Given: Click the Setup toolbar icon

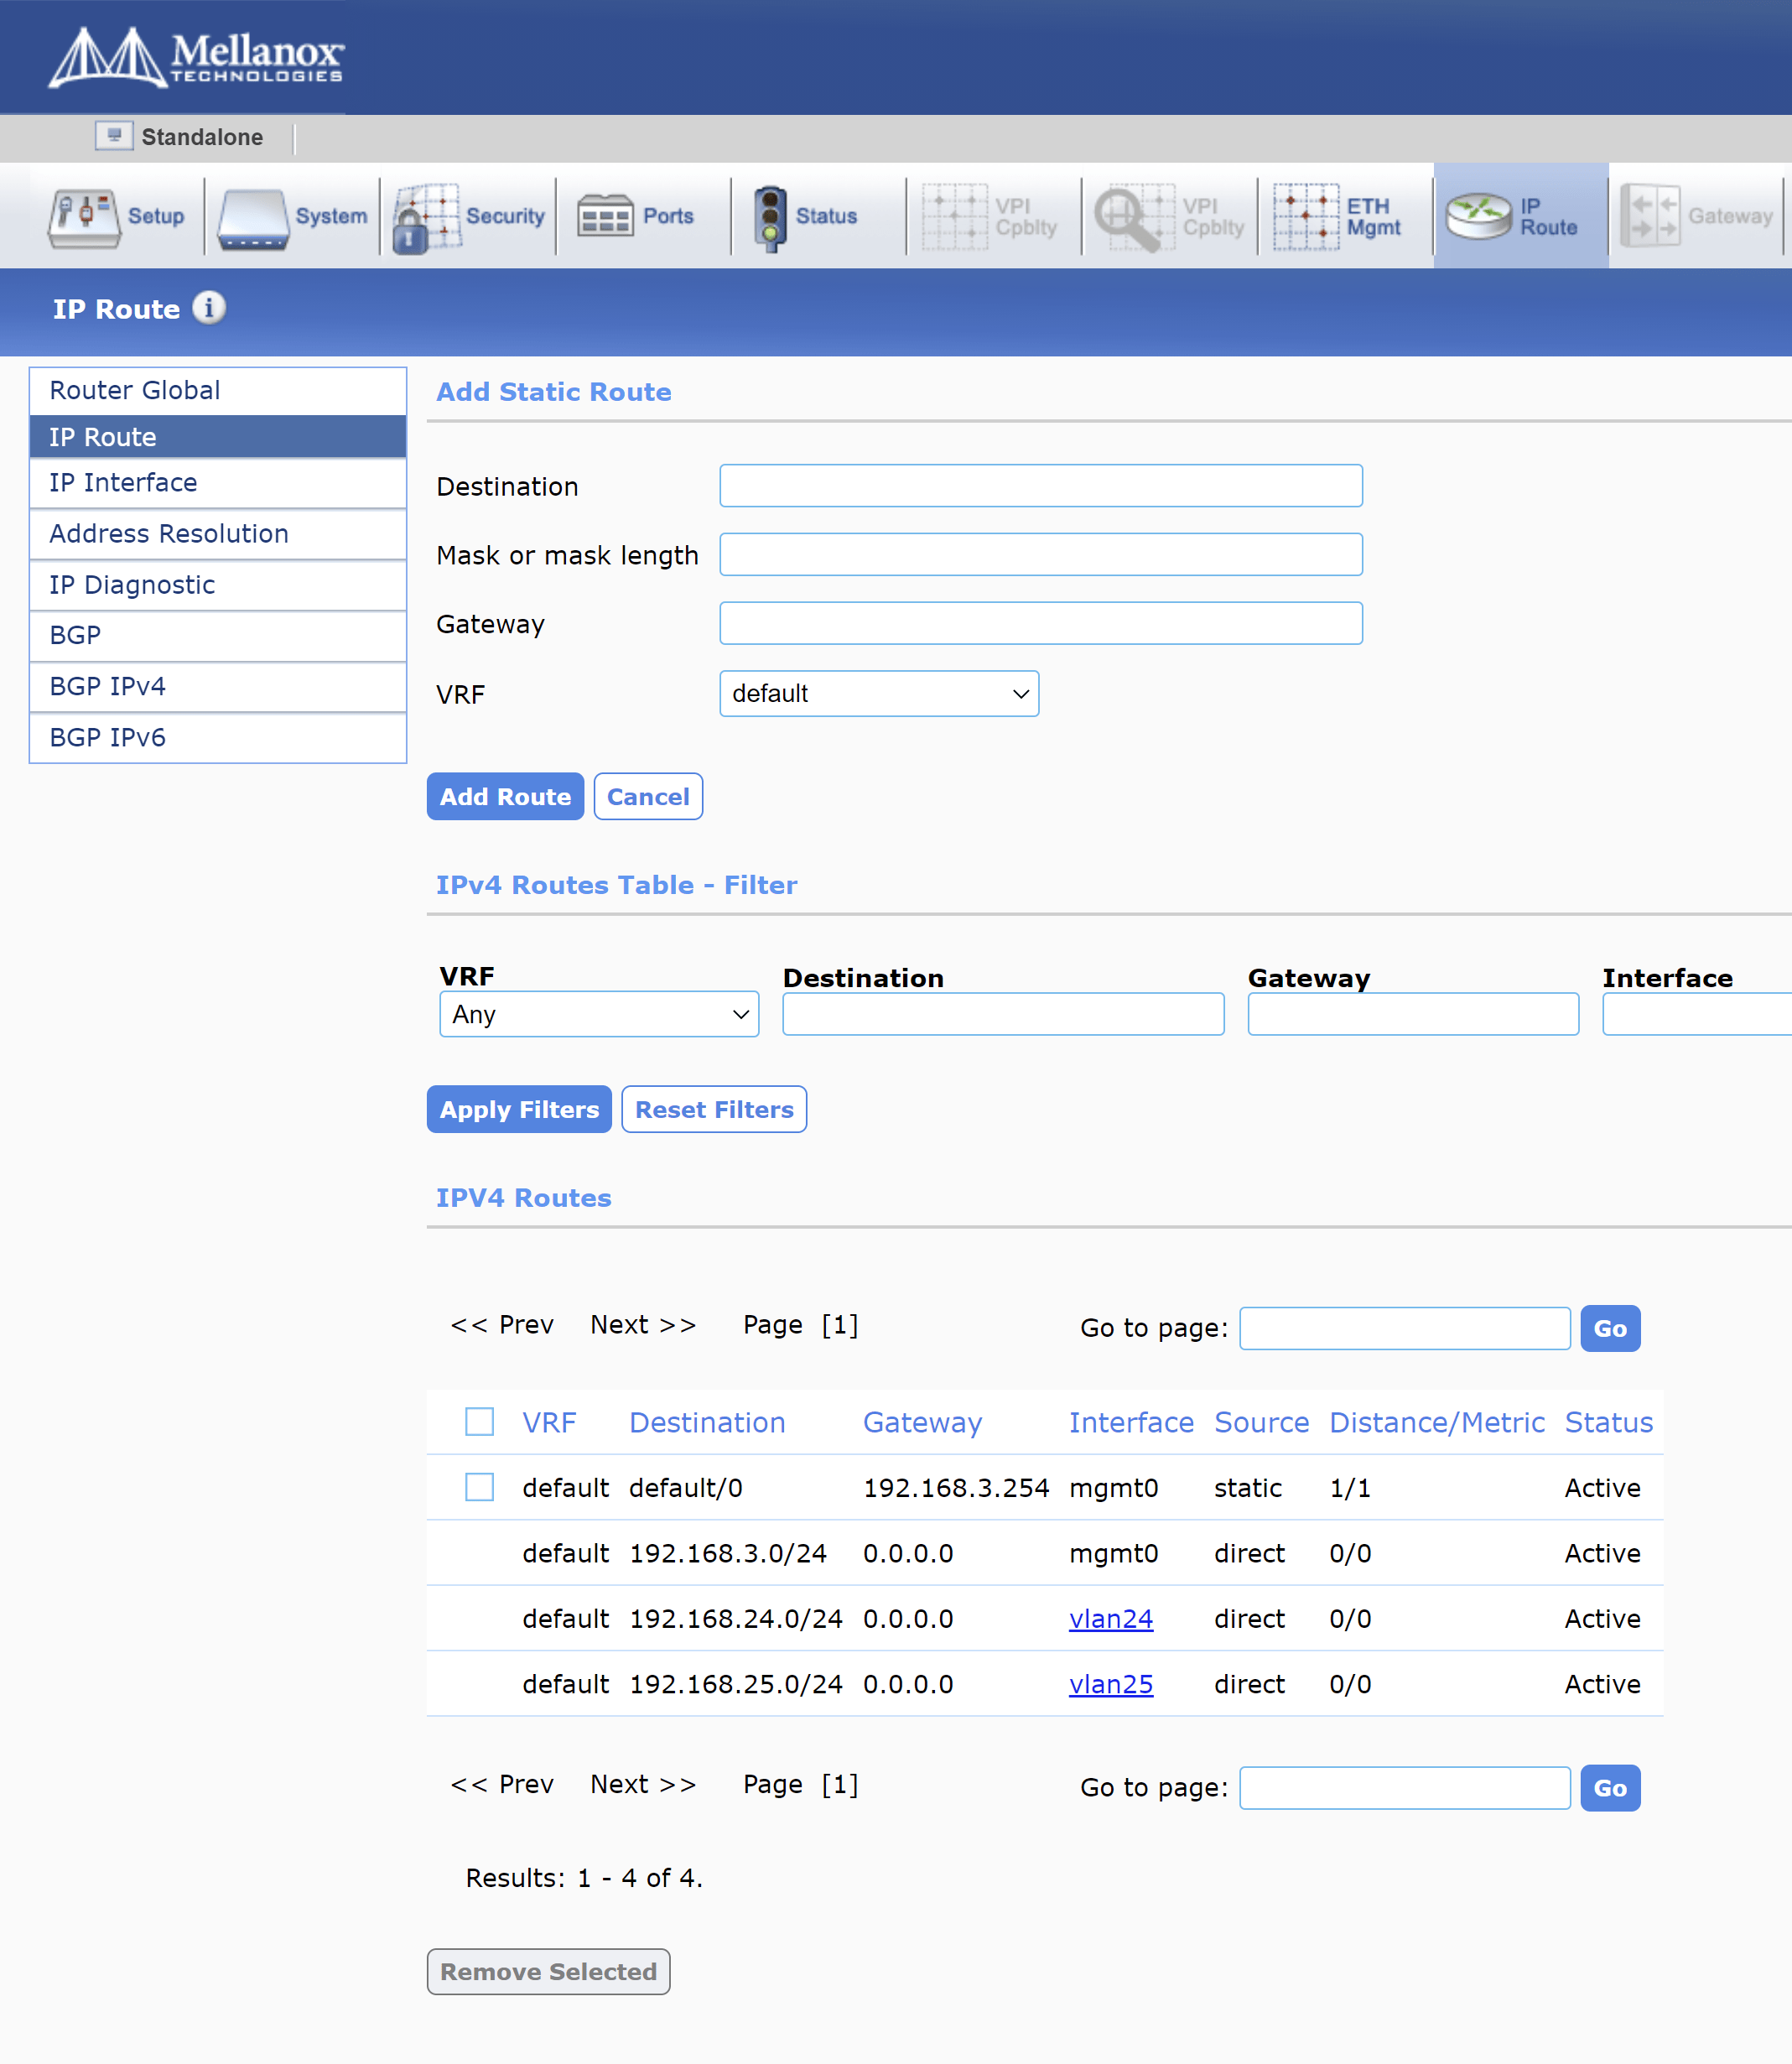Looking at the screenshot, I should click(84, 216).
